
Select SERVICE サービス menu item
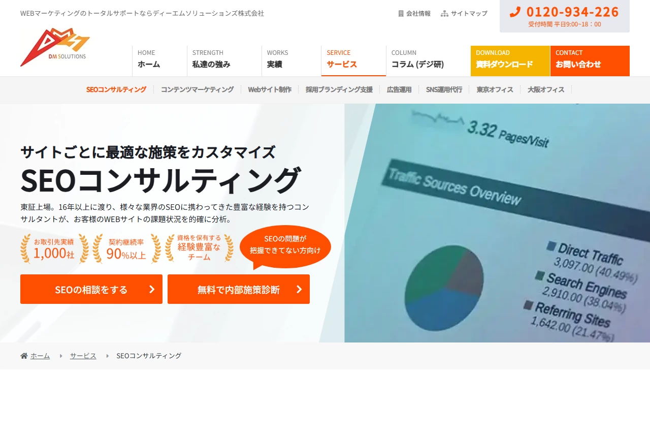[353, 61]
